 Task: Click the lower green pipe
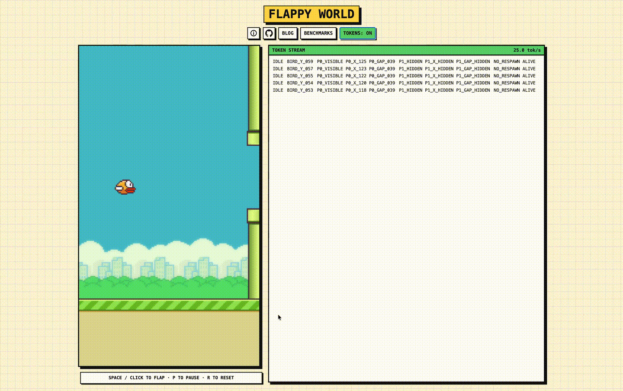point(254,254)
